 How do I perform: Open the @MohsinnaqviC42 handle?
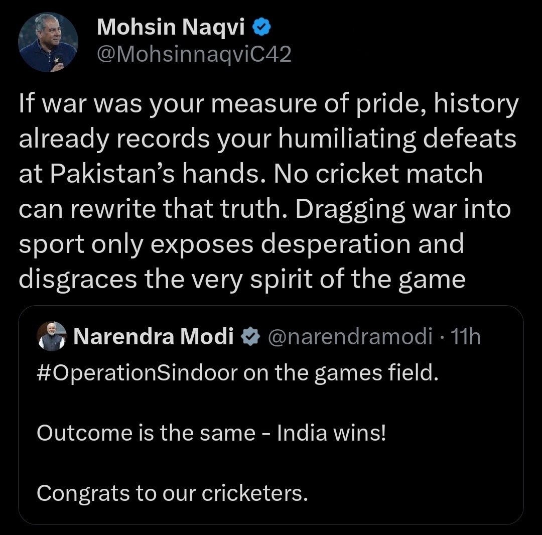tap(194, 54)
